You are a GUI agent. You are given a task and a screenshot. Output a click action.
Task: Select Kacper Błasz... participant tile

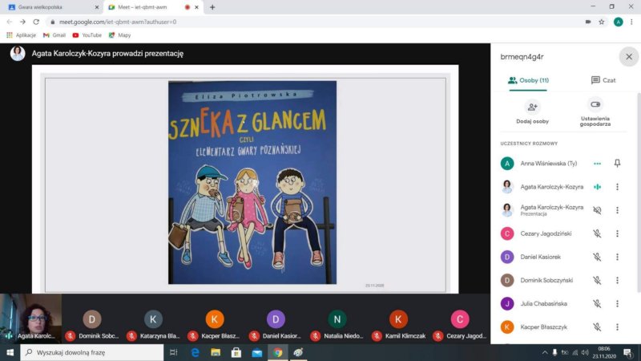tap(215, 318)
